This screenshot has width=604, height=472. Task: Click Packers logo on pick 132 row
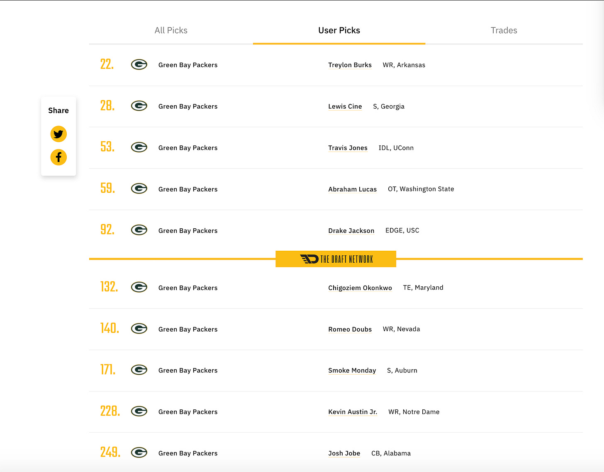click(x=139, y=287)
